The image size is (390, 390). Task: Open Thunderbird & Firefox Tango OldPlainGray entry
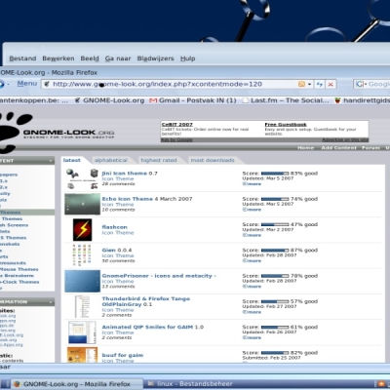(146, 301)
